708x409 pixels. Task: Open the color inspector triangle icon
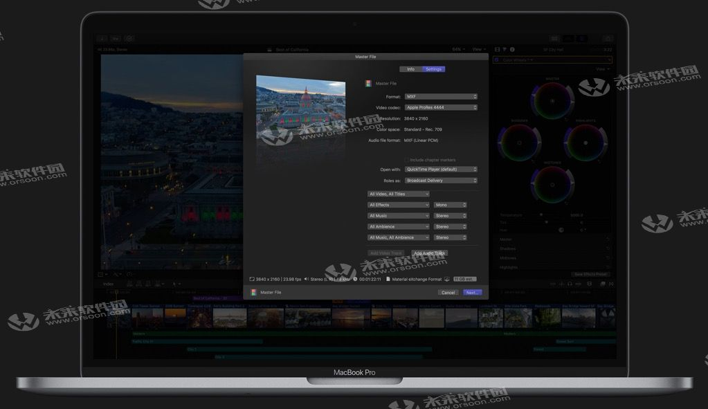505,49
